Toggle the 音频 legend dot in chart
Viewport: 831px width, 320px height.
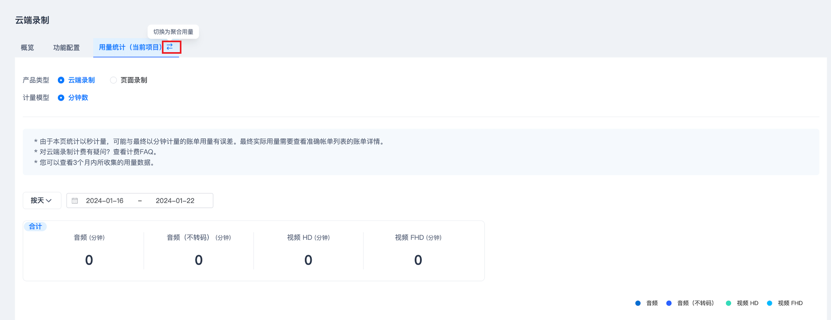[638, 303]
